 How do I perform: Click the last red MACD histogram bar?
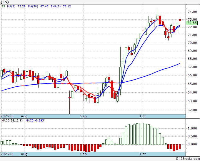[180, 147]
